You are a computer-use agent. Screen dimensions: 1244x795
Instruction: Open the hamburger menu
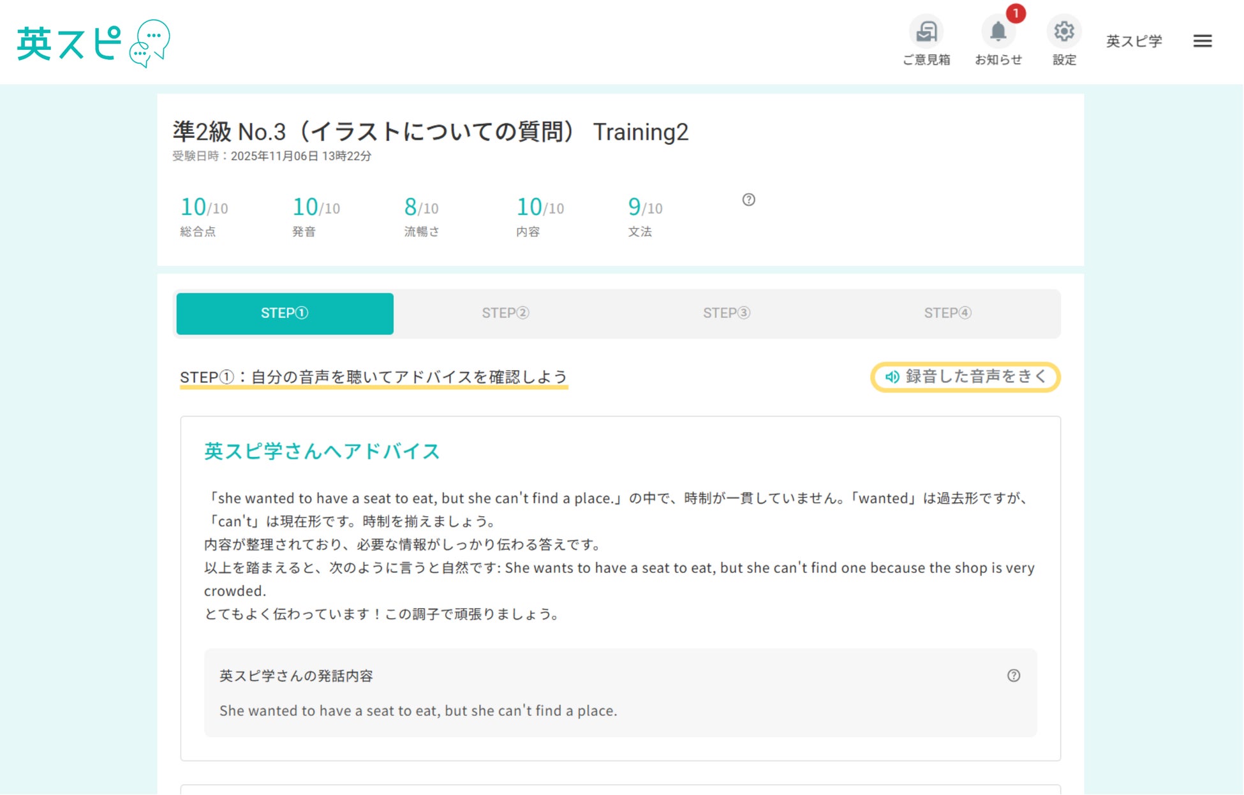[1202, 41]
